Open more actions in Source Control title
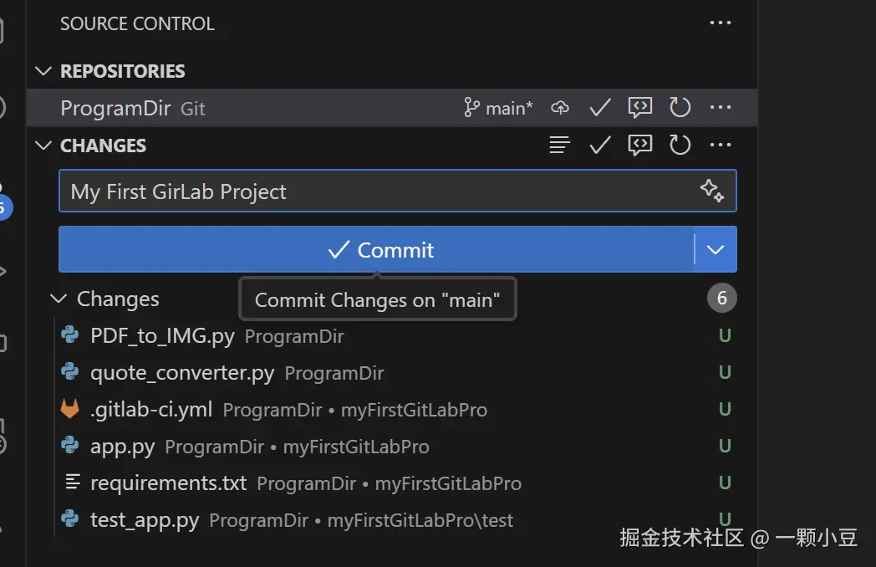This screenshot has height=567, width=876. tap(720, 23)
